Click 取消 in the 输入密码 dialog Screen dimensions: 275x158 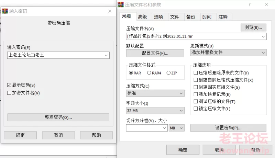click(58, 135)
